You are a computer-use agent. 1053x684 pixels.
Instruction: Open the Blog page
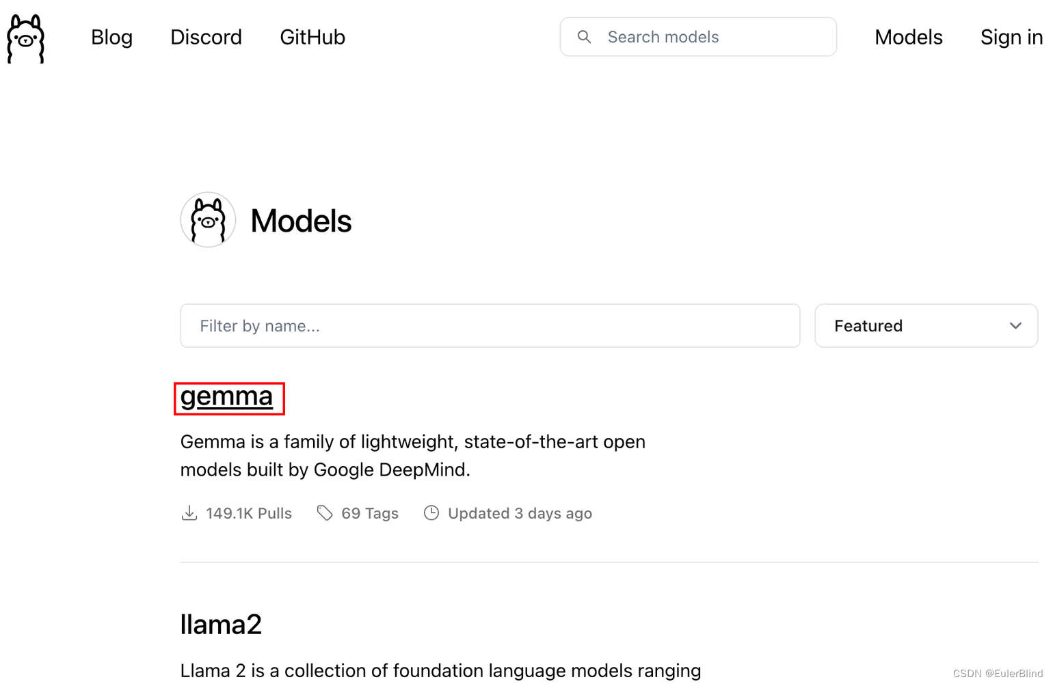[x=112, y=37]
